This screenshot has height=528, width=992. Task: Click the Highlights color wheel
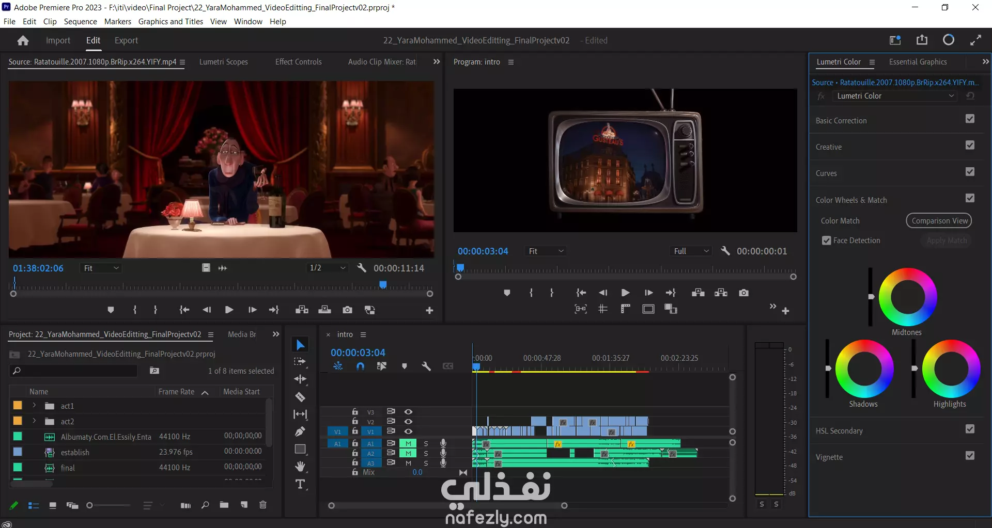[951, 369]
